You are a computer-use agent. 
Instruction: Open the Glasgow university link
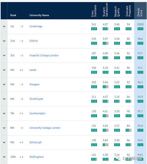pos(35,85)
